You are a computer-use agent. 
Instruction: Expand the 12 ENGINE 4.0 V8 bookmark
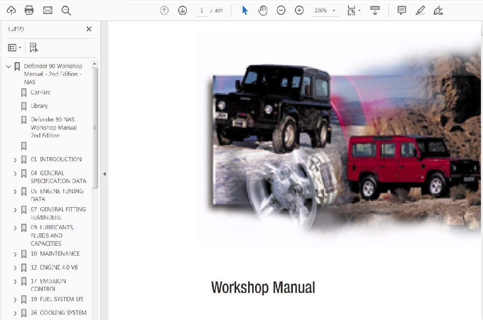coord(15,268)
